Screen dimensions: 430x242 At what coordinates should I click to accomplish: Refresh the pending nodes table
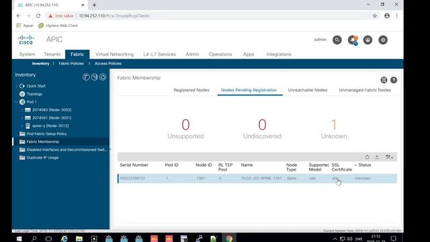click(367, 157)
